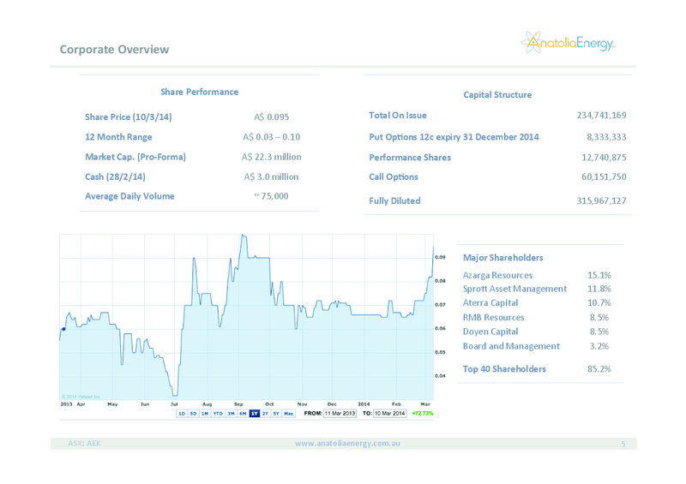686x484 pixels.
Task: Select Top 40 Shareholders label
Action: (504, 369)
